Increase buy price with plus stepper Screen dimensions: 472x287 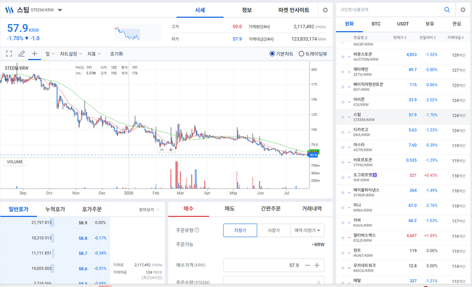click(317, 265)
